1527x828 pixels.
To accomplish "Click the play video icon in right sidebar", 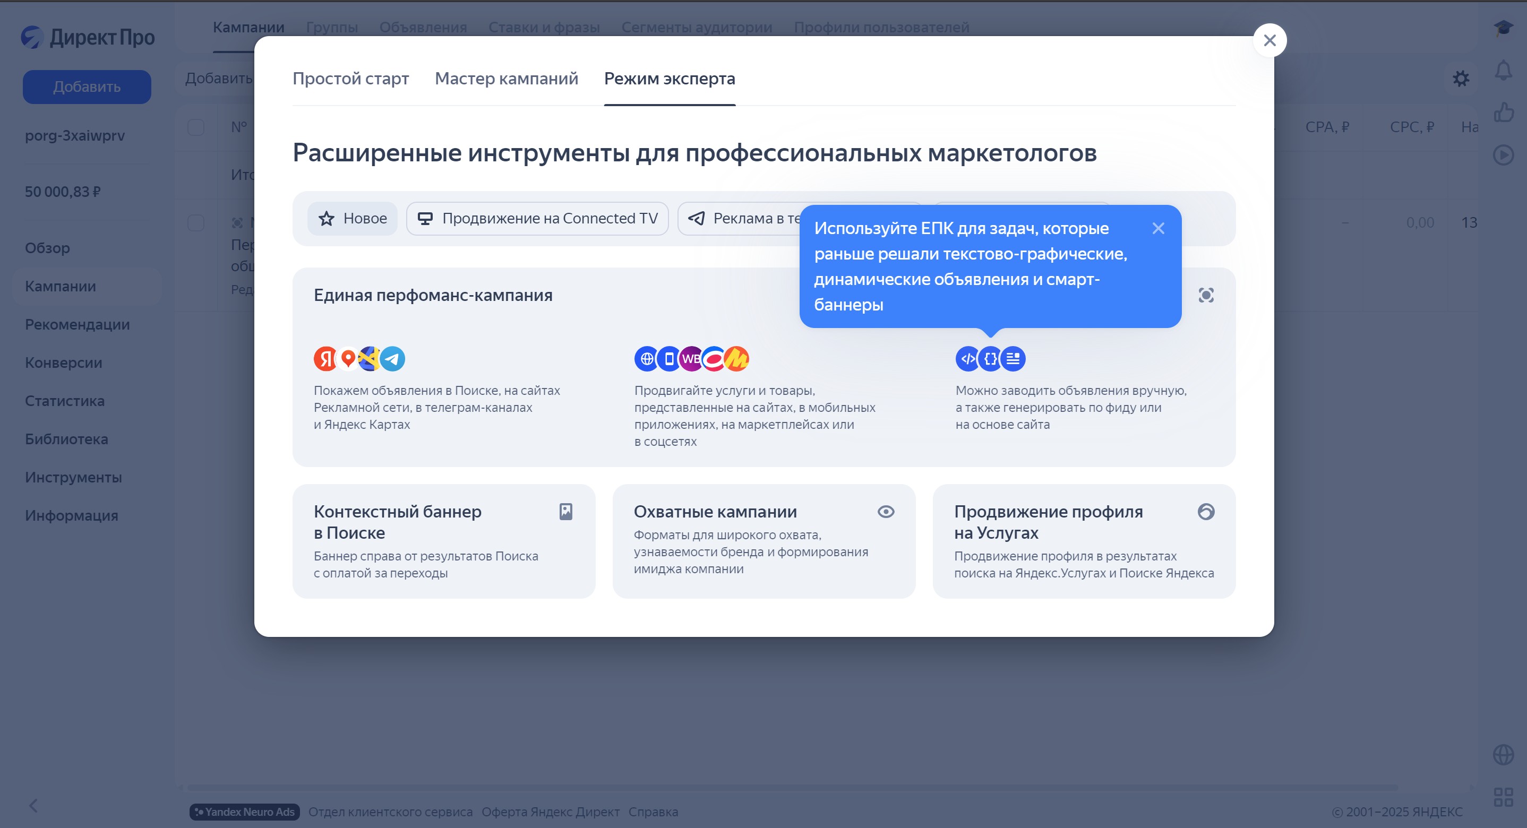I will (1503, 156).
